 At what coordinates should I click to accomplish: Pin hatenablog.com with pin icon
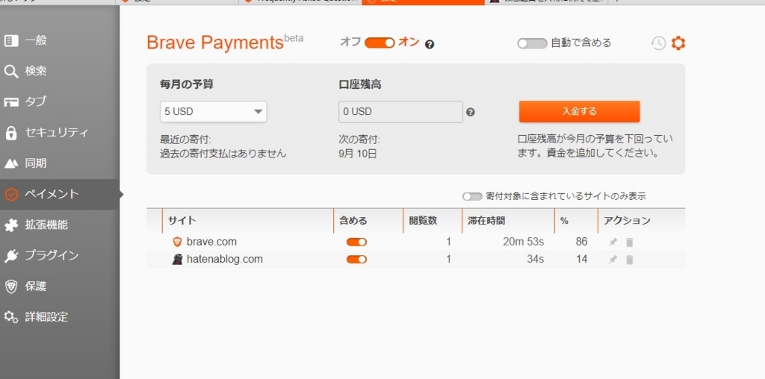pos(613,259)
